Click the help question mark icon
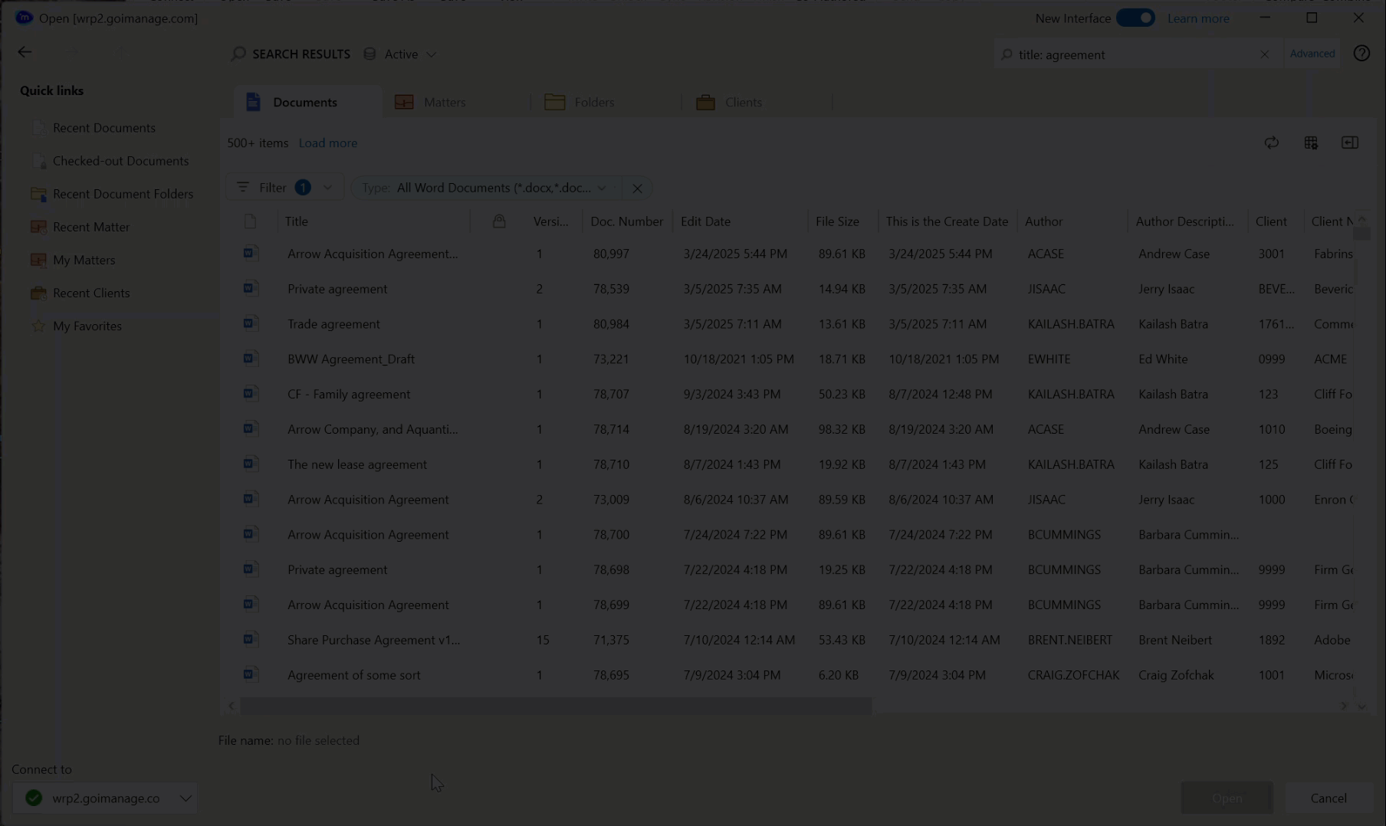This screenshot has height=826, width=1386. coord(1361,54)
